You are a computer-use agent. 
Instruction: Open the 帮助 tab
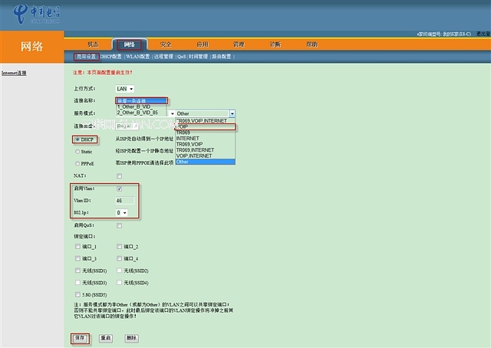(312, 44)
